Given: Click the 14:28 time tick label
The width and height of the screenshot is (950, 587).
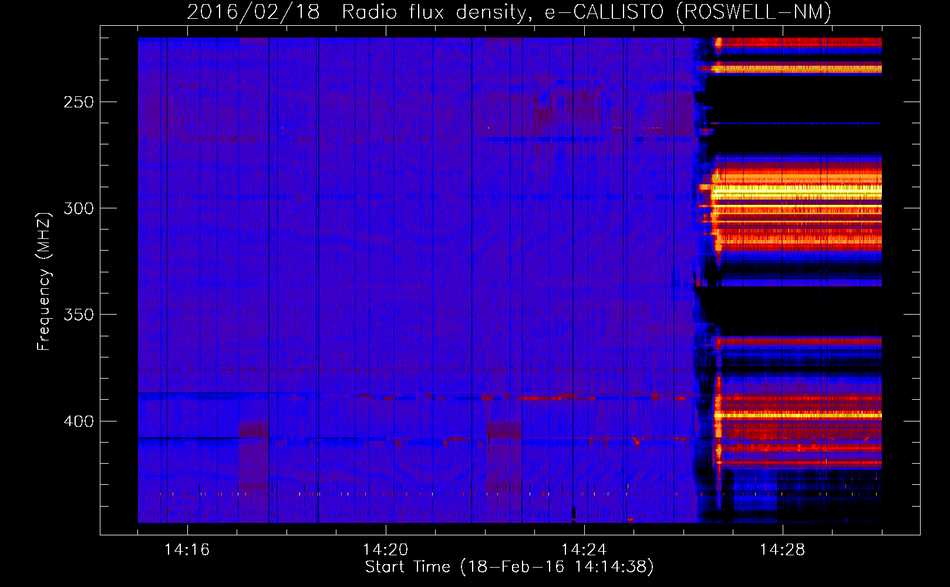Looking at the screenshot, I should coord(782,549).
